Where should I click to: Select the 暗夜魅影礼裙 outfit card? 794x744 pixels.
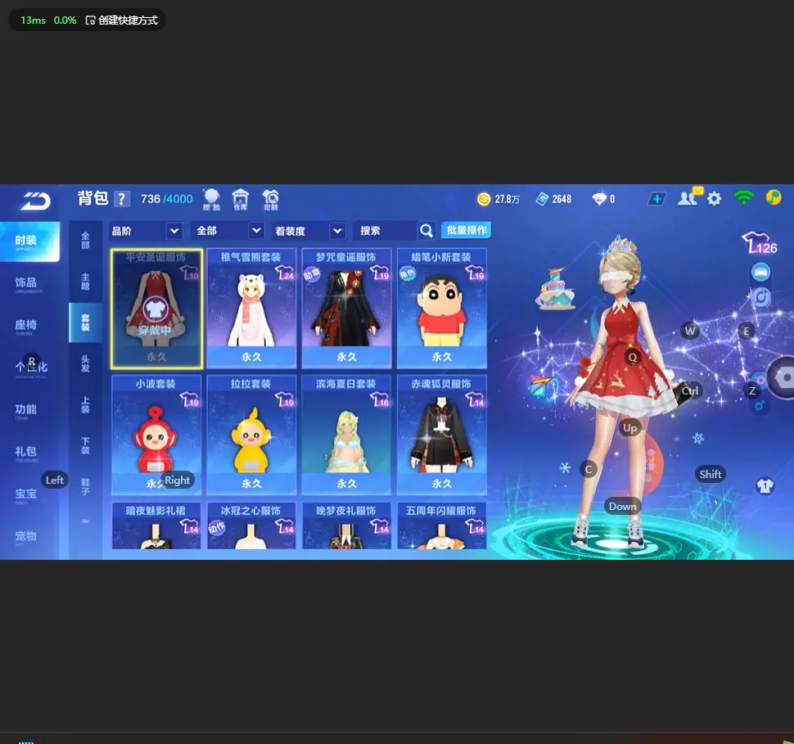click(156, 525)
